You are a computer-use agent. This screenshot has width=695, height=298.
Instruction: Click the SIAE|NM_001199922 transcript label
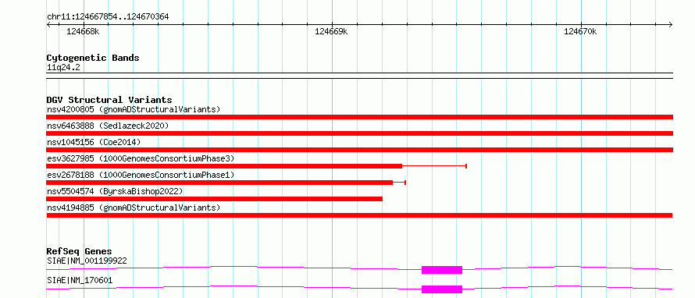[87, 261]
